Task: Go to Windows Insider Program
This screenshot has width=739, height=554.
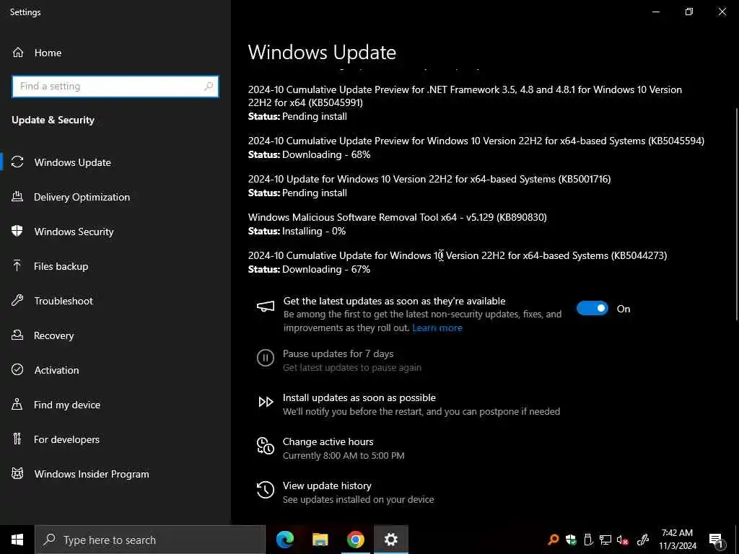Action: [x=92, y=474]
